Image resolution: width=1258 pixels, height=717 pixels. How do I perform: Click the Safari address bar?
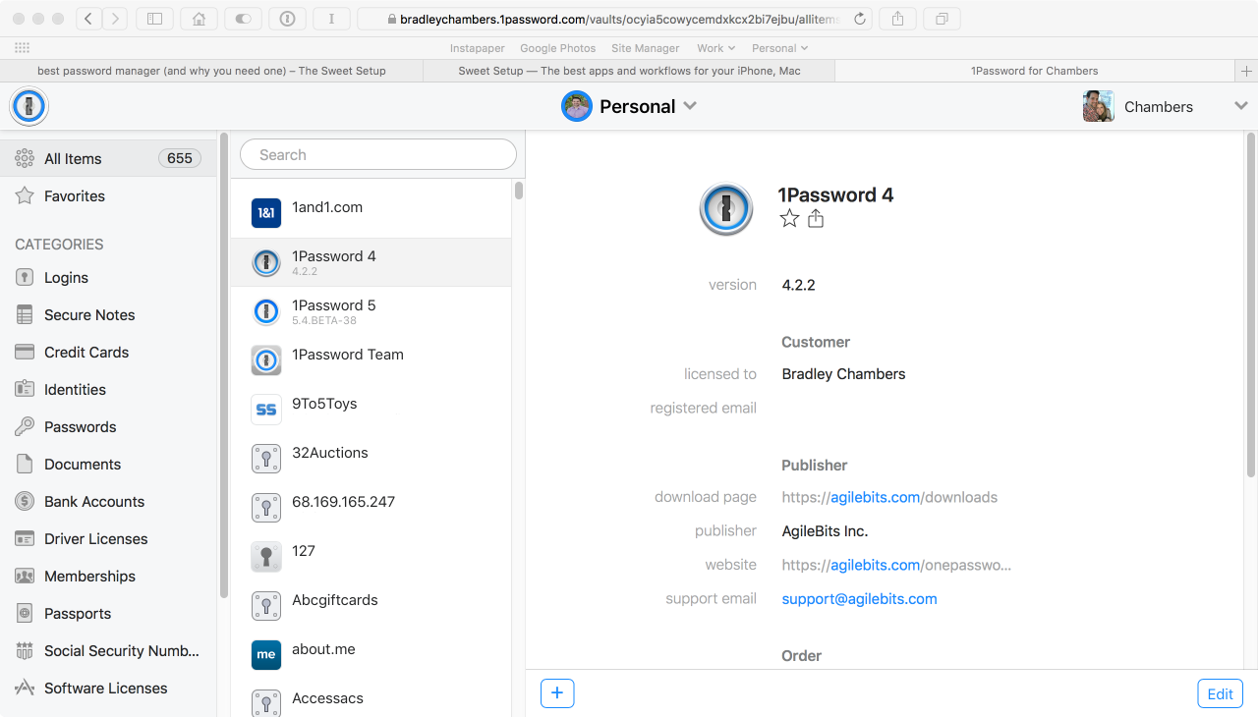click(614, 19)
